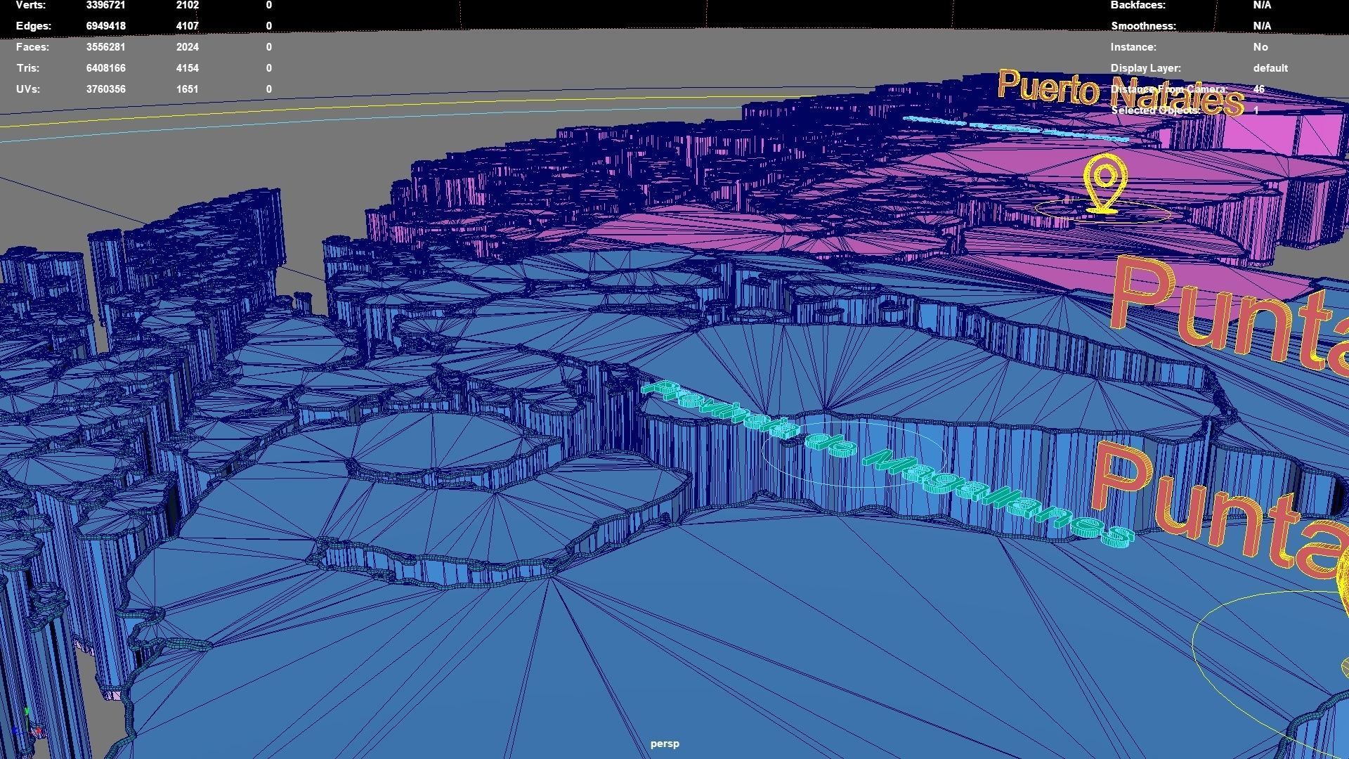
Task: Click the green Y axis label on gizmo
Action: click(27, 711)
